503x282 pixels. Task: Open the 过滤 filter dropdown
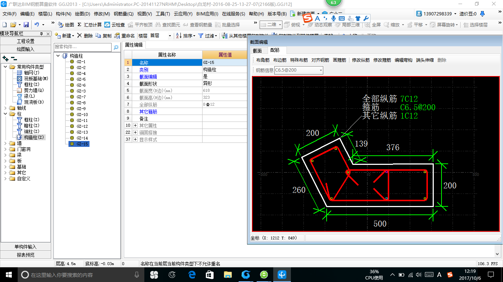pos(208,36)
